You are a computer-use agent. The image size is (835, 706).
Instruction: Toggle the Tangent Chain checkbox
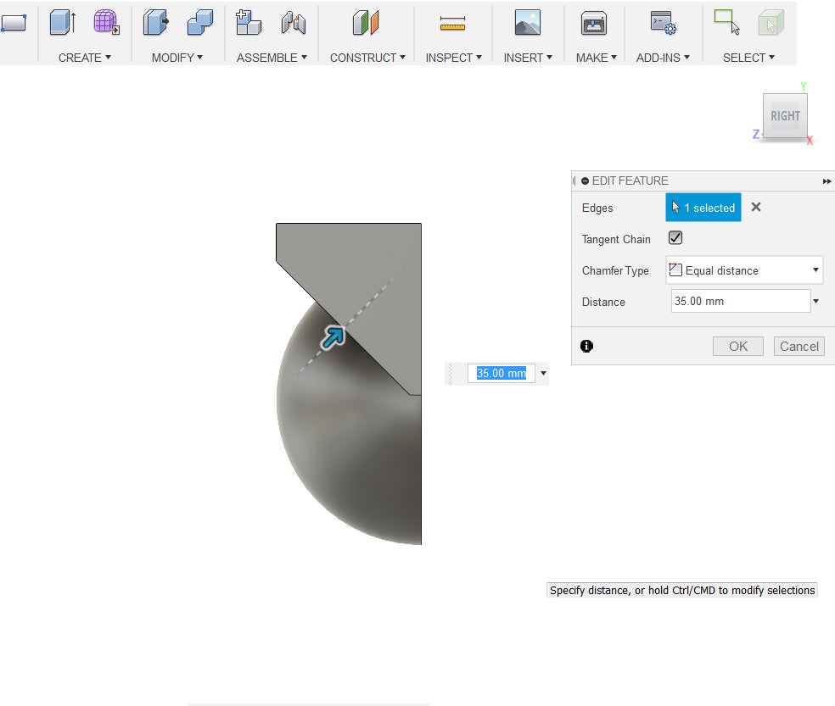tap(675, 239)
